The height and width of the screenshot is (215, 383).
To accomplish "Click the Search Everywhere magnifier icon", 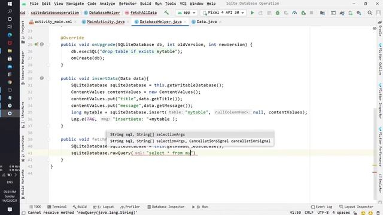I will [x=370, y=13].
